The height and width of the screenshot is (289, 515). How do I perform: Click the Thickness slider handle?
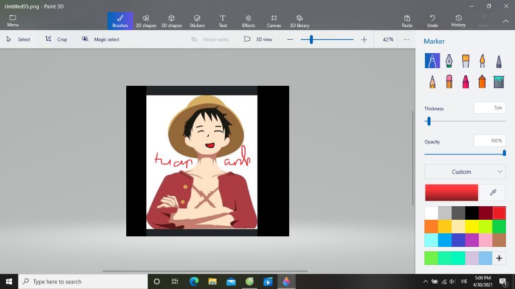(428, 121)
